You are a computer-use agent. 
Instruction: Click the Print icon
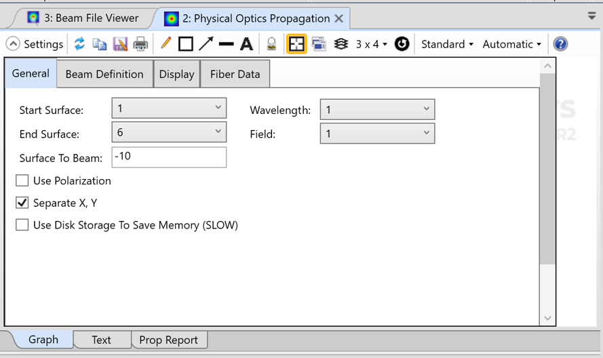pos(140,44)
